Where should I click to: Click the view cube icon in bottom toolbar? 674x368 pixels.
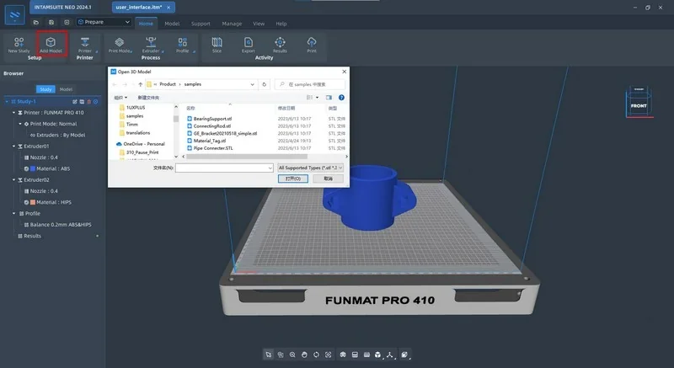click(x=377, y=355)
